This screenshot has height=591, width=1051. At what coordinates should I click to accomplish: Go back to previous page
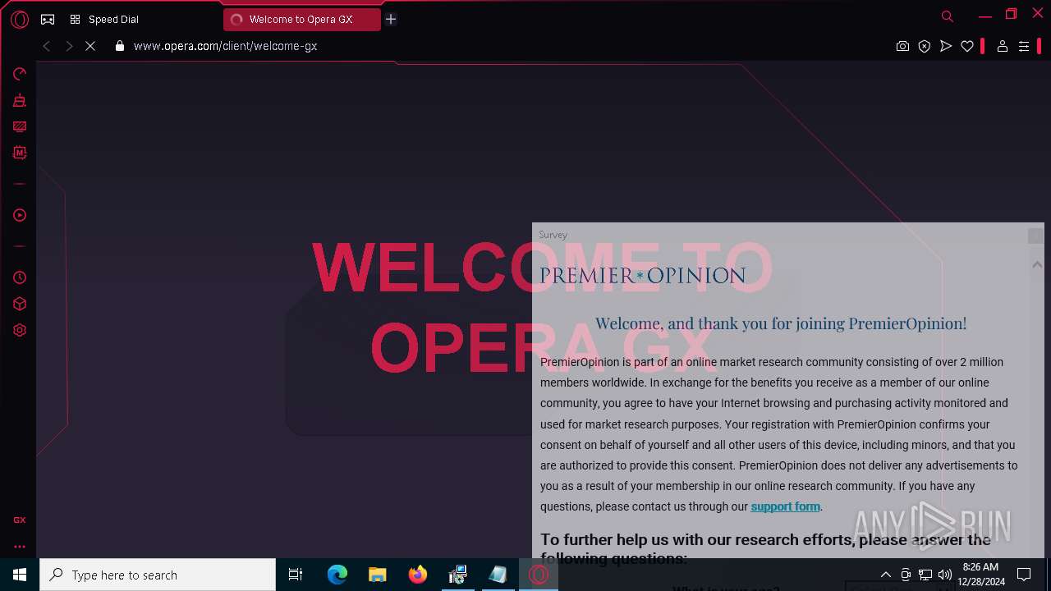pyautogui.click(x=47, y=46)
